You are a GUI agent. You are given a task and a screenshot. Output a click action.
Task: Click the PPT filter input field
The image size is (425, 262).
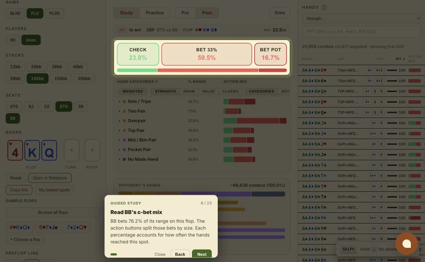point(361,32)
